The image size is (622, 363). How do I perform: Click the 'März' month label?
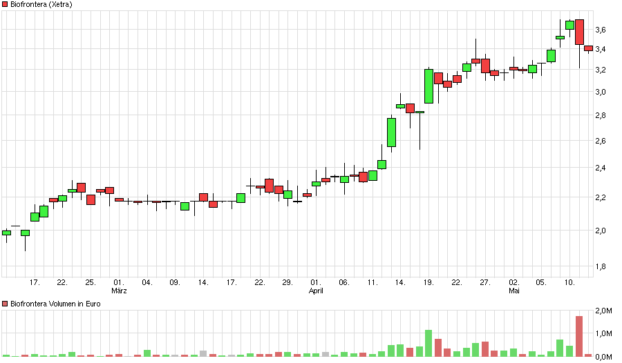coord(119,291)
